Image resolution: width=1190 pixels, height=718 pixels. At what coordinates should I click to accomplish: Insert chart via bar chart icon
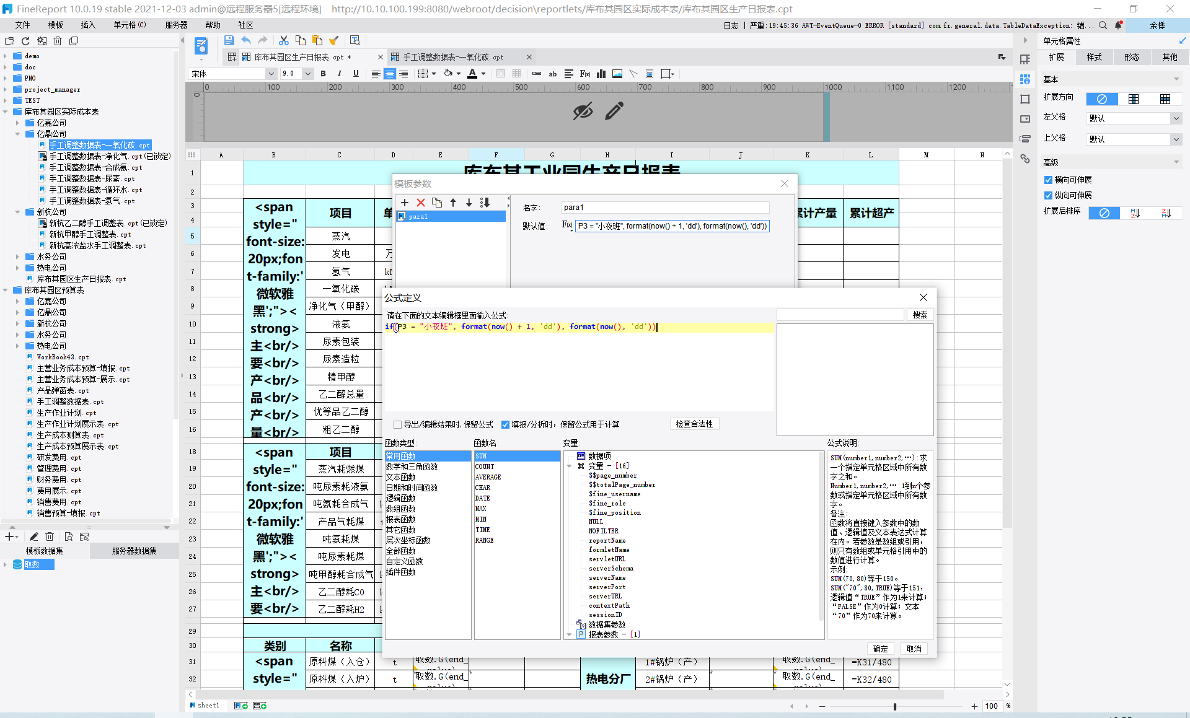(601, 74)
